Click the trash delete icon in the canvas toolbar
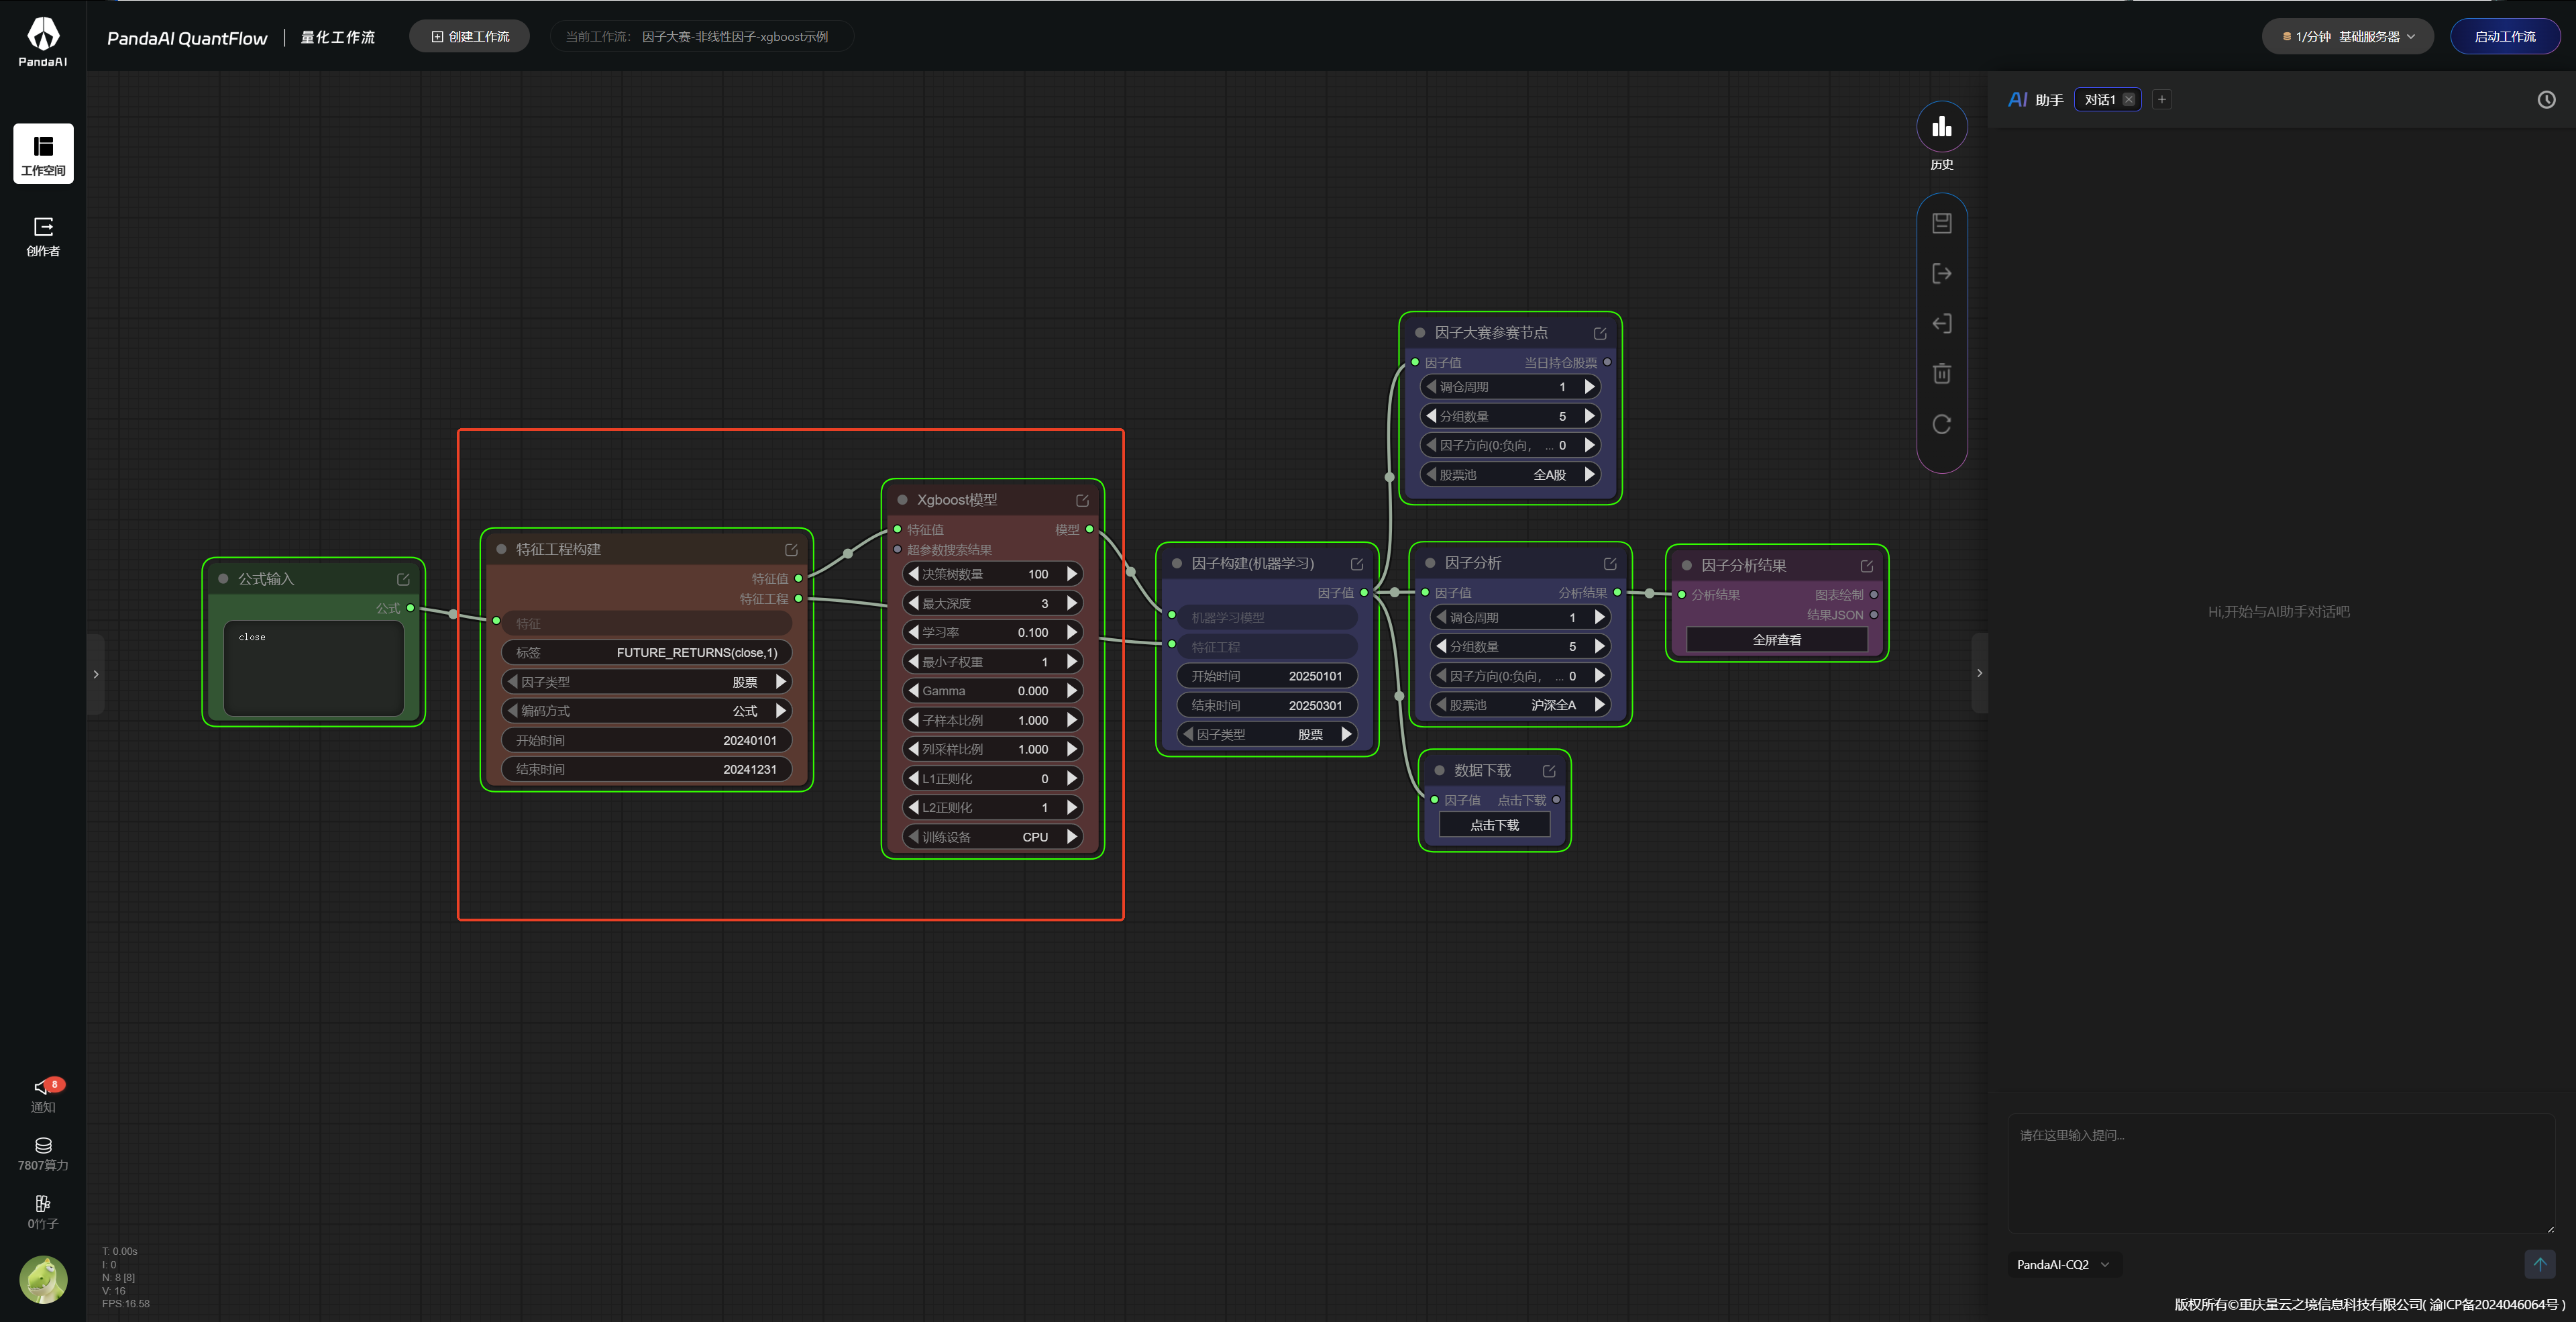 click(x=1941, y=373)
